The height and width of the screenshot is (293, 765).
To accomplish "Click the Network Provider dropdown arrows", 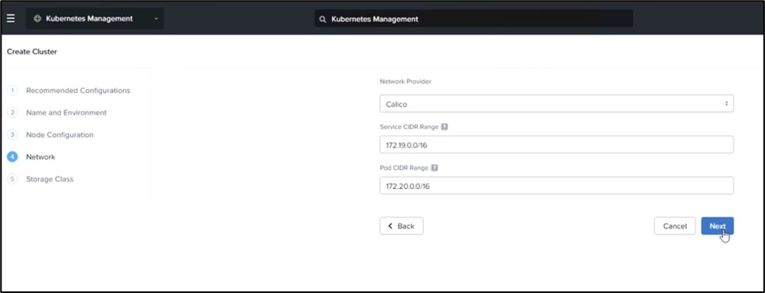I will coord(726,103).
